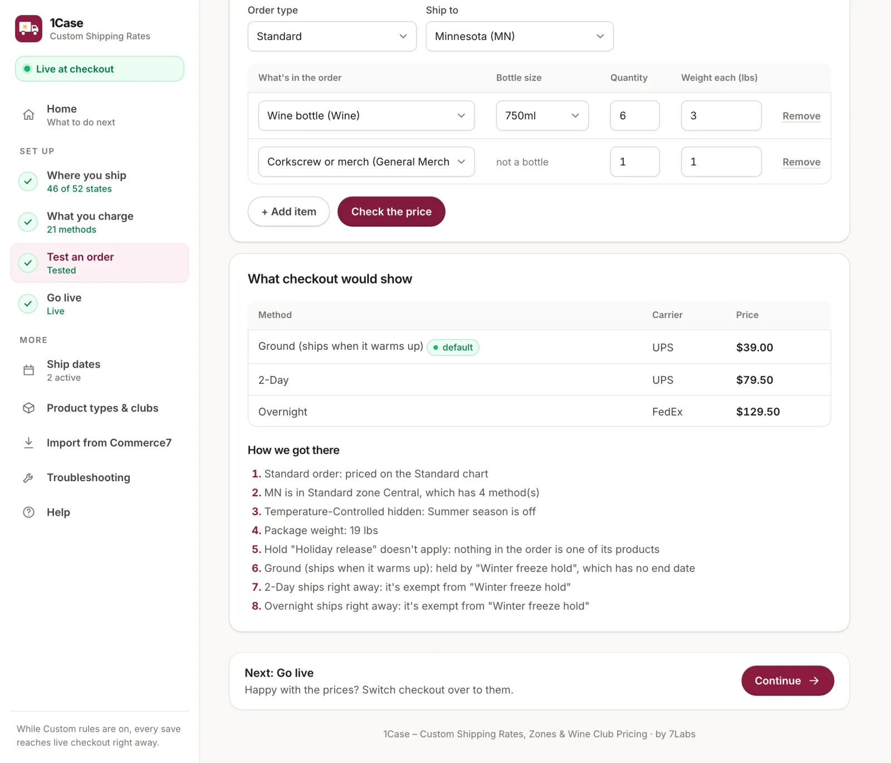Open the Ship to Minnesota dropdown
Viewport: 891px width, 763px height.
tap(520, 36)
